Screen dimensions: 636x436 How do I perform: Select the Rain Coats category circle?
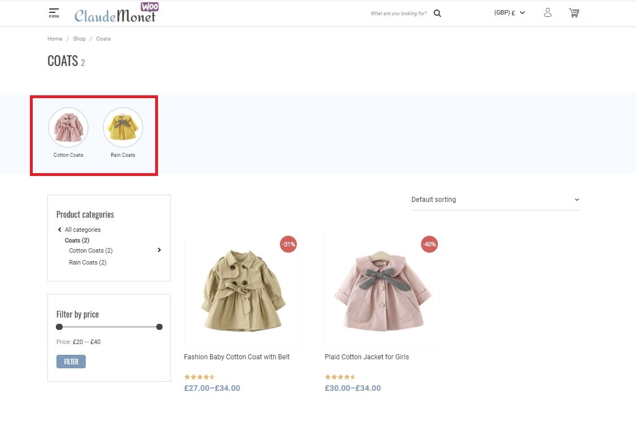point(123,127)
